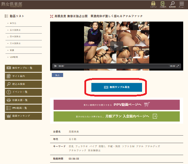This screenshot has height=164, width=188.
Task: Open the 入会案内 icon in header
Action: [163, 4]
